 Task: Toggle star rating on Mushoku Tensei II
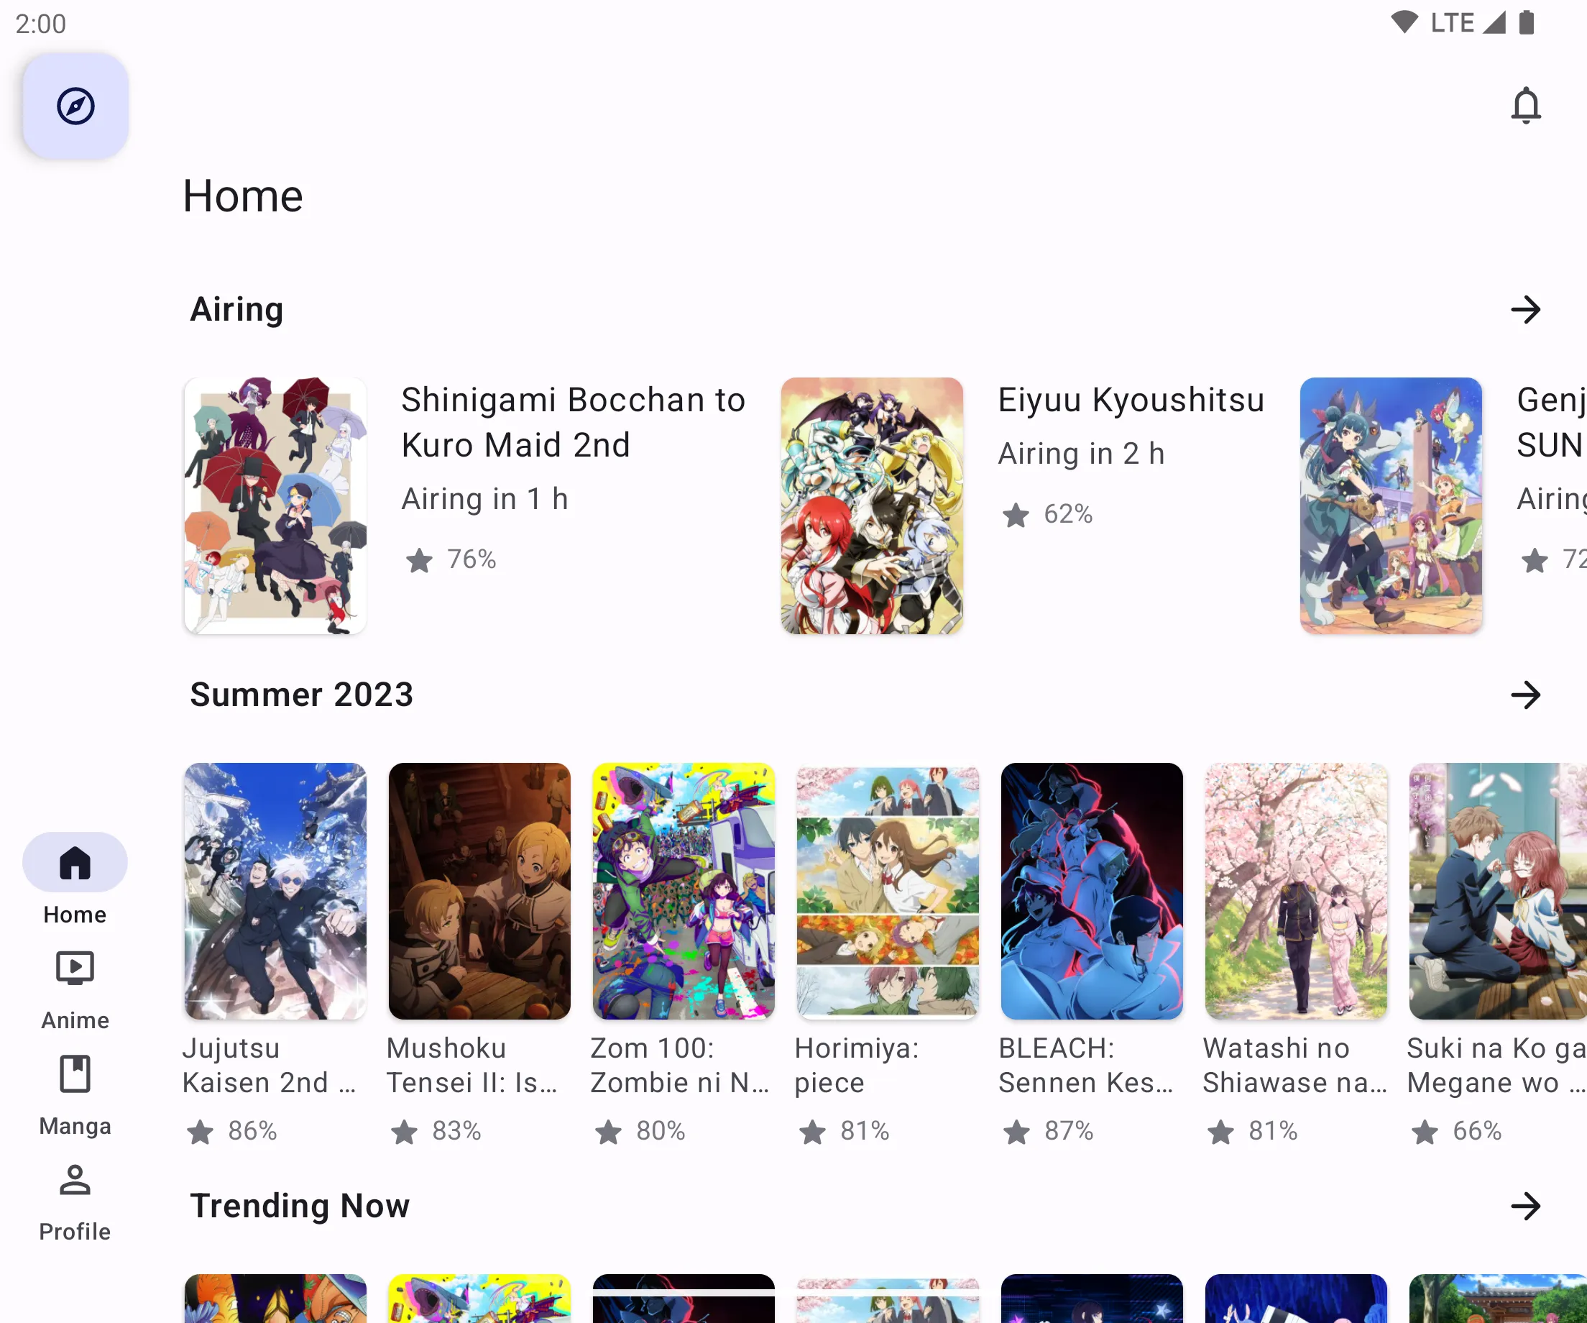405,1130
